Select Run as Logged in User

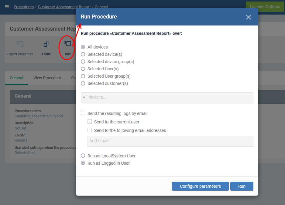click(83, 163)
